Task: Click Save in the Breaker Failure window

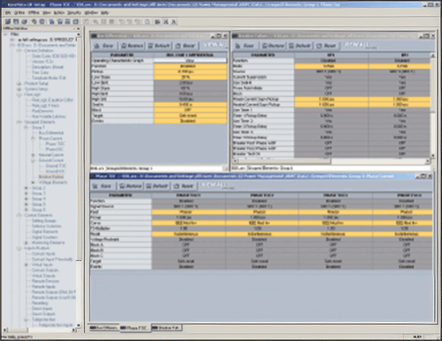Action: click(245, 46)
